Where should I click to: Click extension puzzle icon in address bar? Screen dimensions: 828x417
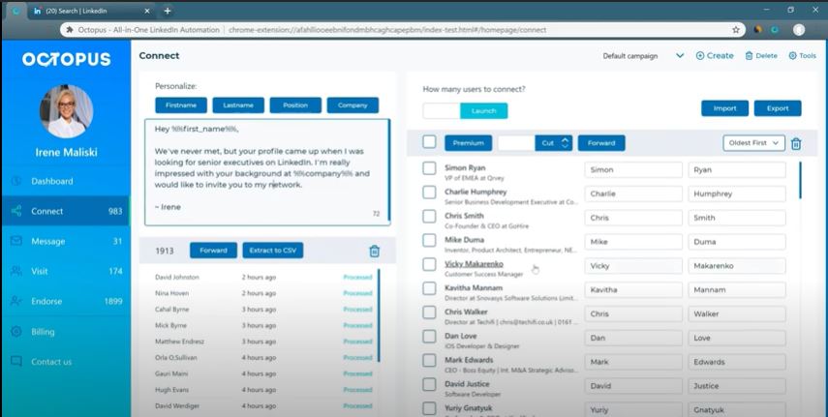(70, 30)
